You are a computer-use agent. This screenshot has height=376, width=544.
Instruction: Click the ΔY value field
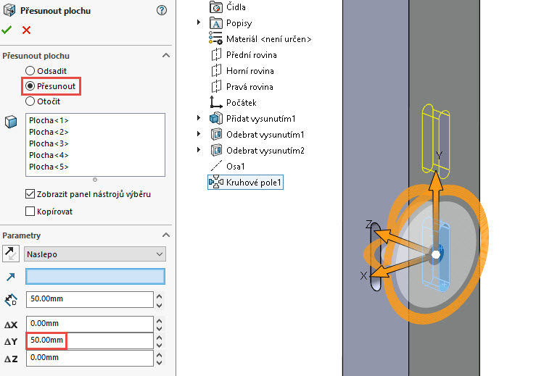click(x=89, y=341)
